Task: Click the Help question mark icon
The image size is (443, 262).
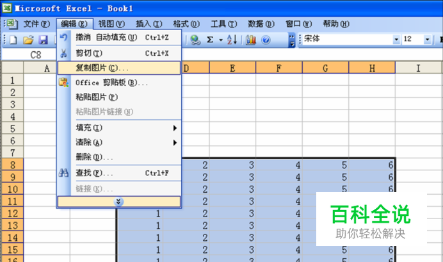Action: 266,40
